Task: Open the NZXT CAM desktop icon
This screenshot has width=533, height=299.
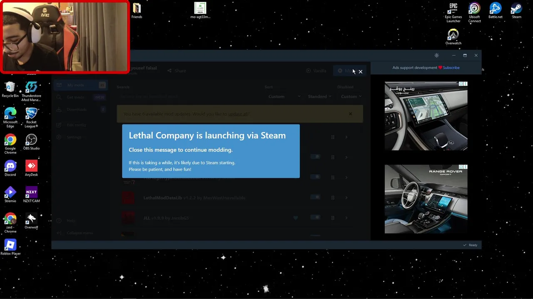Action: coord(31,194)
